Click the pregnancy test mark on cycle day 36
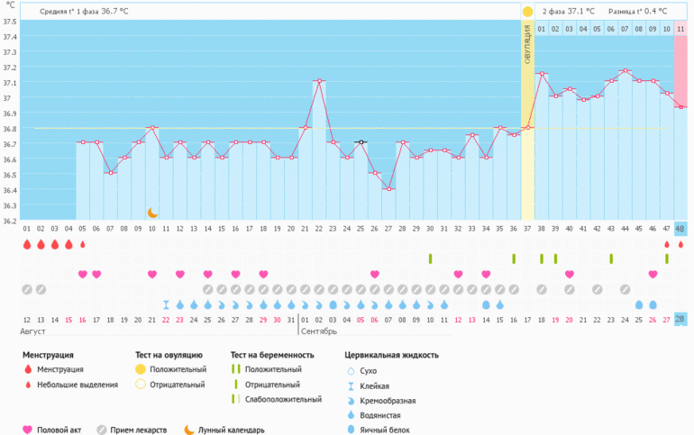This screenshot has width=694, height=435. (514, 258)
